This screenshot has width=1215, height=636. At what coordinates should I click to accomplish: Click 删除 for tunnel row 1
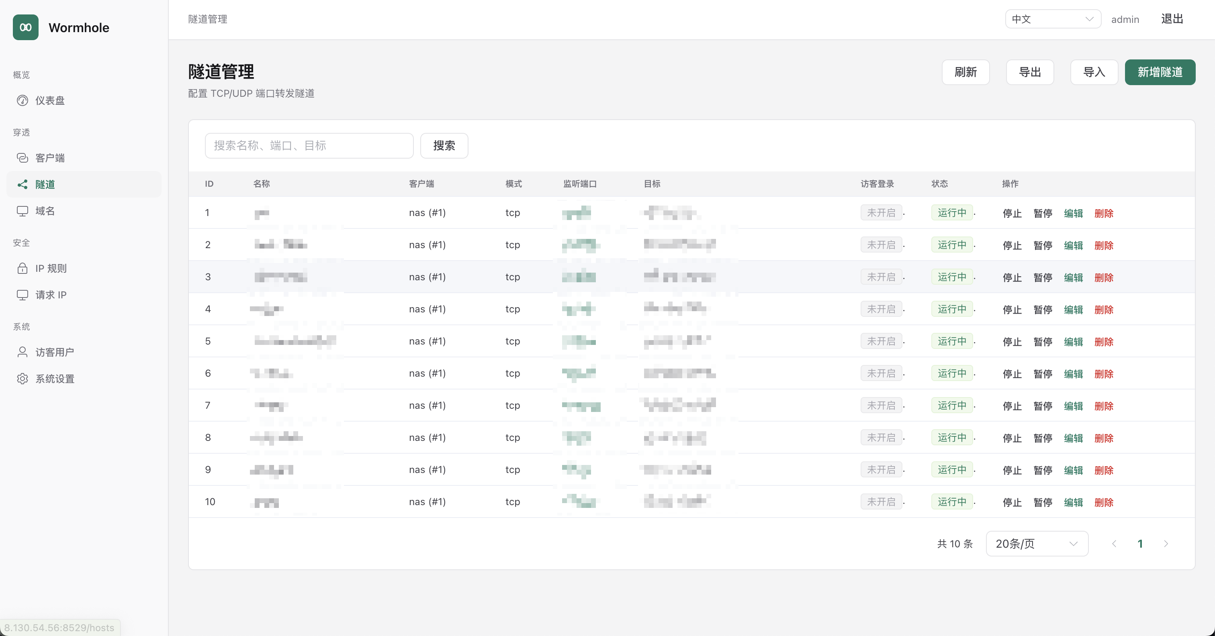(x=1104, y=213)
